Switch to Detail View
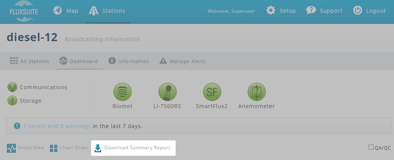This screenshot has height=160, width=394. tap(26, 148)
